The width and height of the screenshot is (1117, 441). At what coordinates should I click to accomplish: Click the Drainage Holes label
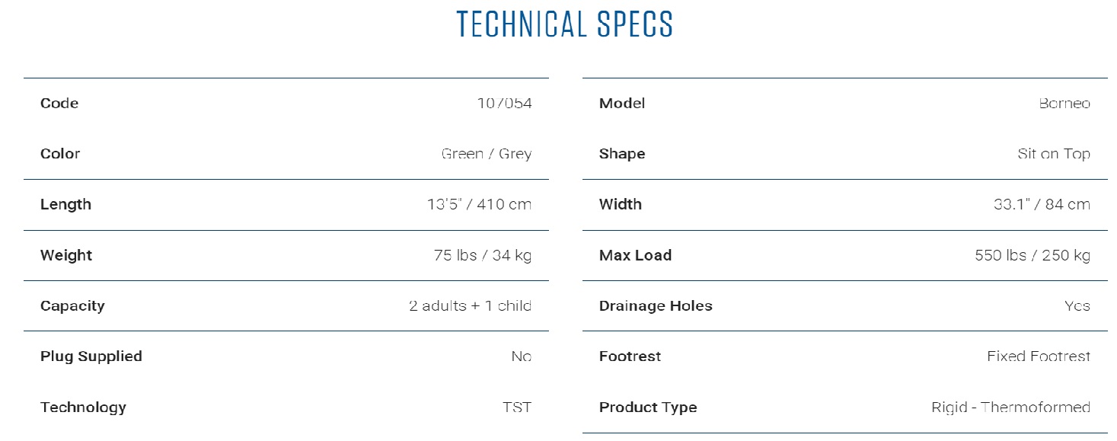656,306
